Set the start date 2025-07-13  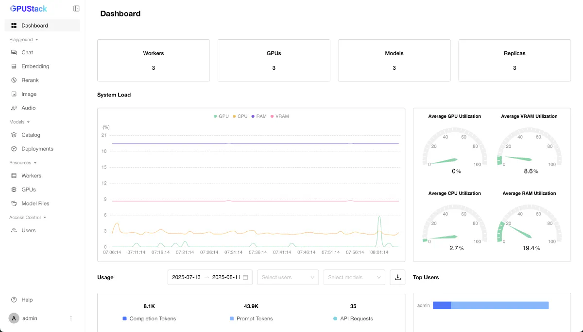point(186,277)
